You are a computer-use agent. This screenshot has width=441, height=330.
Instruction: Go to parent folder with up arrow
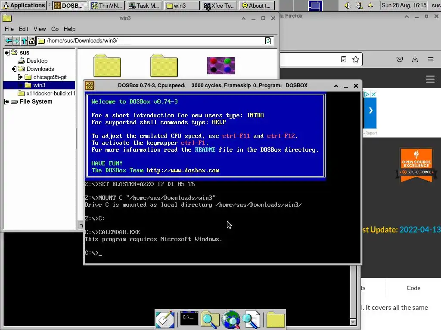pos(24,41)
